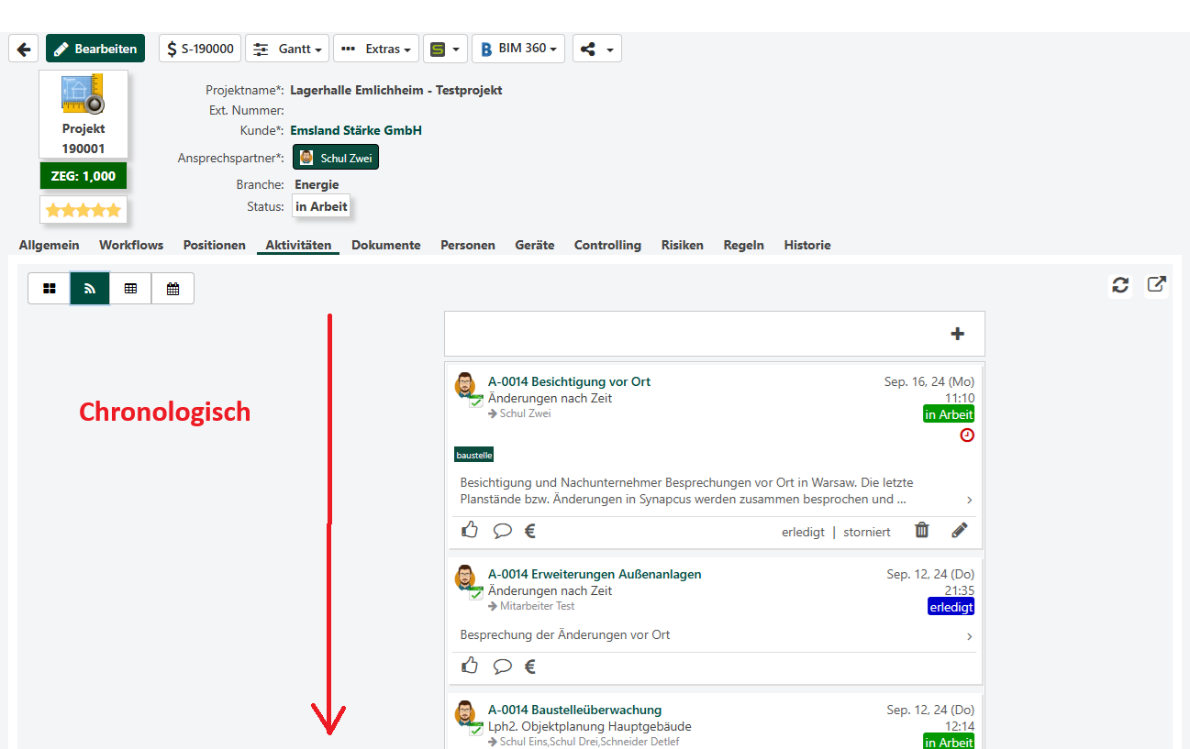Open the Gantt dropdown
The image size is (1190, 749).
(x=287, y=49)
